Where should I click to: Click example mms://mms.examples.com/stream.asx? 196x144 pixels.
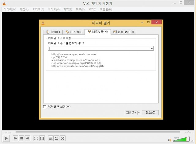(x=76, y=60)
